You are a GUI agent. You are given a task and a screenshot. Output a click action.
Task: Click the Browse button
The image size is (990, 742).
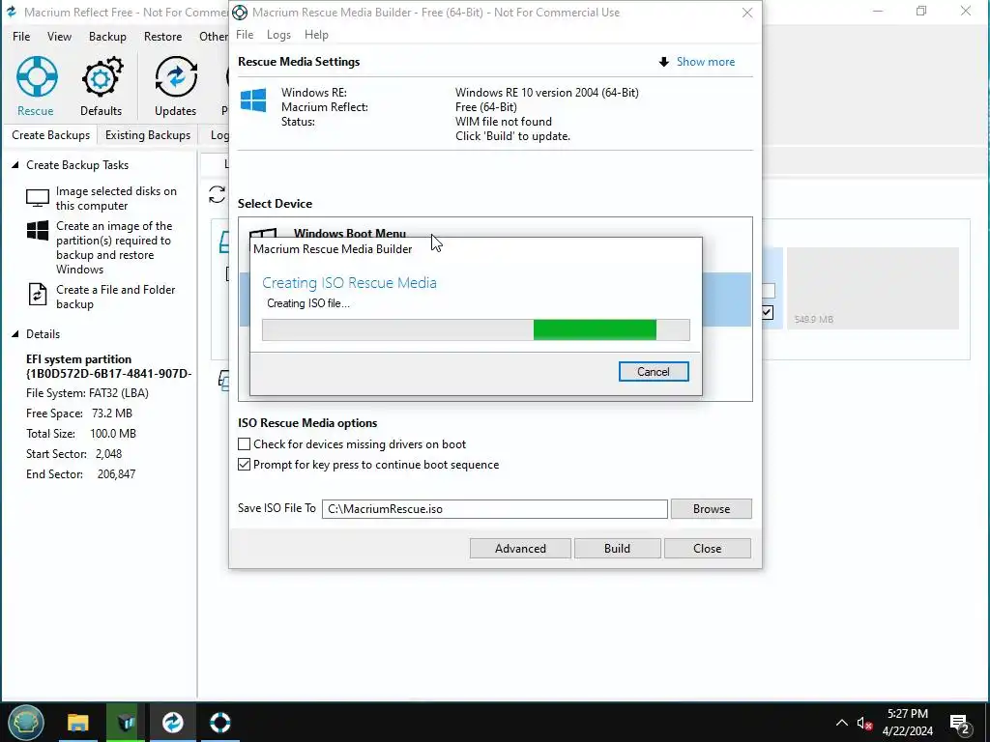[711, 509]
